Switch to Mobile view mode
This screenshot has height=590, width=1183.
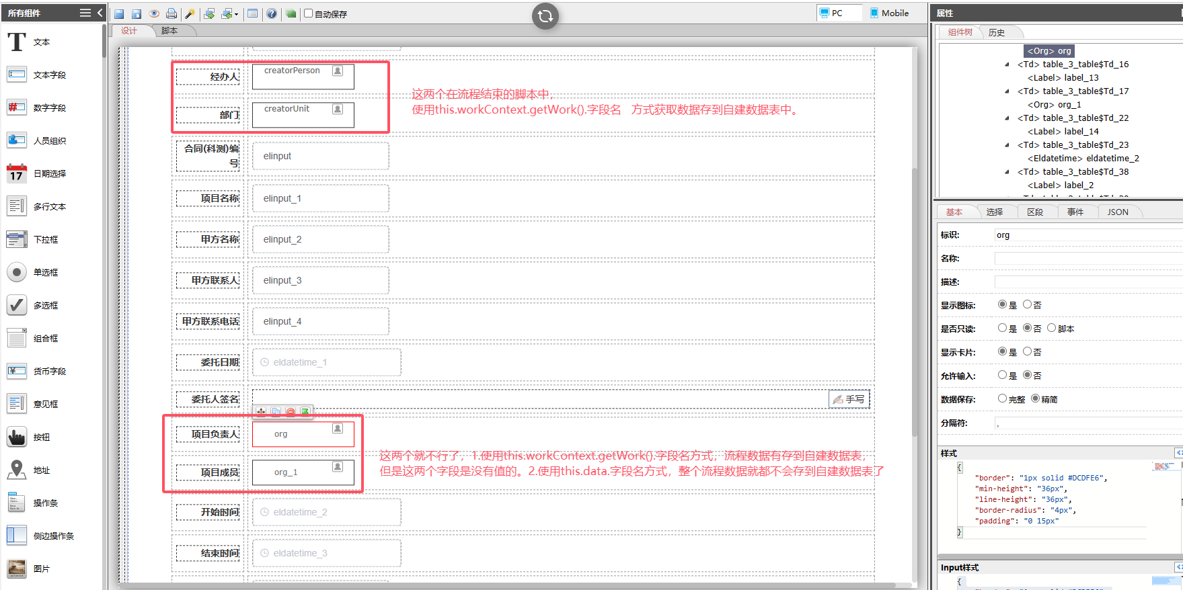[889, 13]
